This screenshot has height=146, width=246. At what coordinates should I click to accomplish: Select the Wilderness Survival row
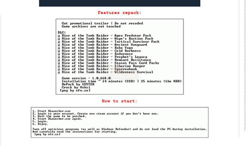pyautogui.click(x=105, y=72)
